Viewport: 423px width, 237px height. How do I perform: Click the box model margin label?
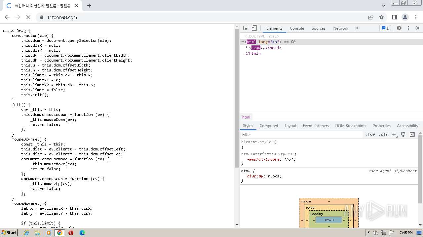(x=306, y=201)
